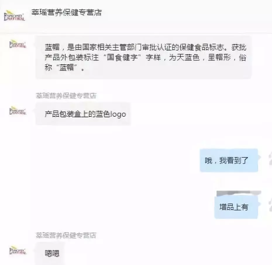272x265 pixels.
Task: Click shop avatar beside 产品包装盒上的蓝色logo message
Action: pos(17,111)
